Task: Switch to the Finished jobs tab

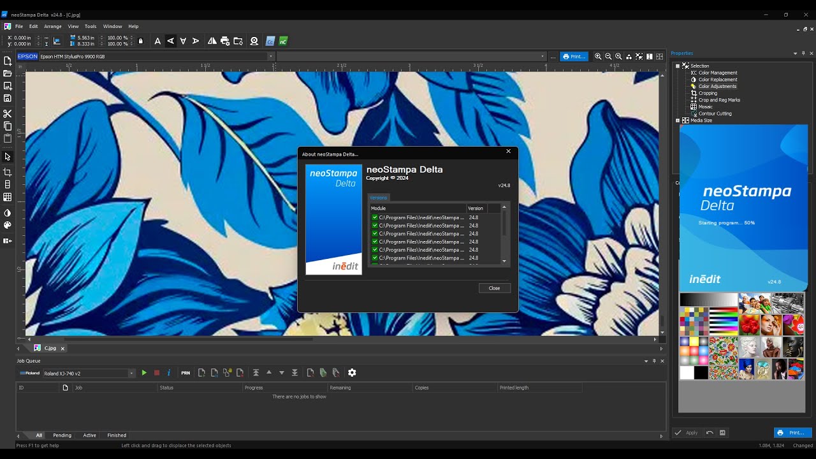Action: [117, 435]
